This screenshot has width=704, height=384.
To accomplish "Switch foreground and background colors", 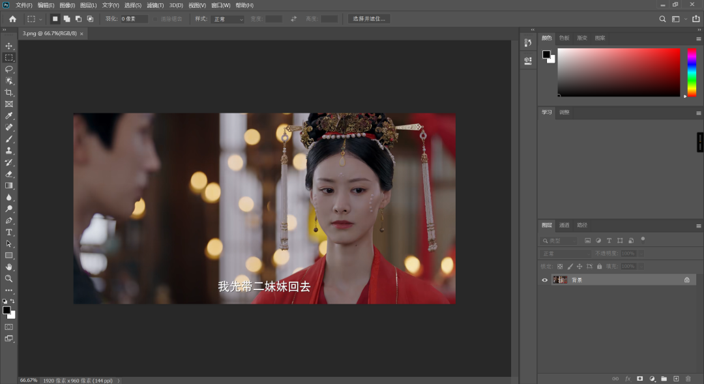I will pyautogui.click(x=12, y=301).
